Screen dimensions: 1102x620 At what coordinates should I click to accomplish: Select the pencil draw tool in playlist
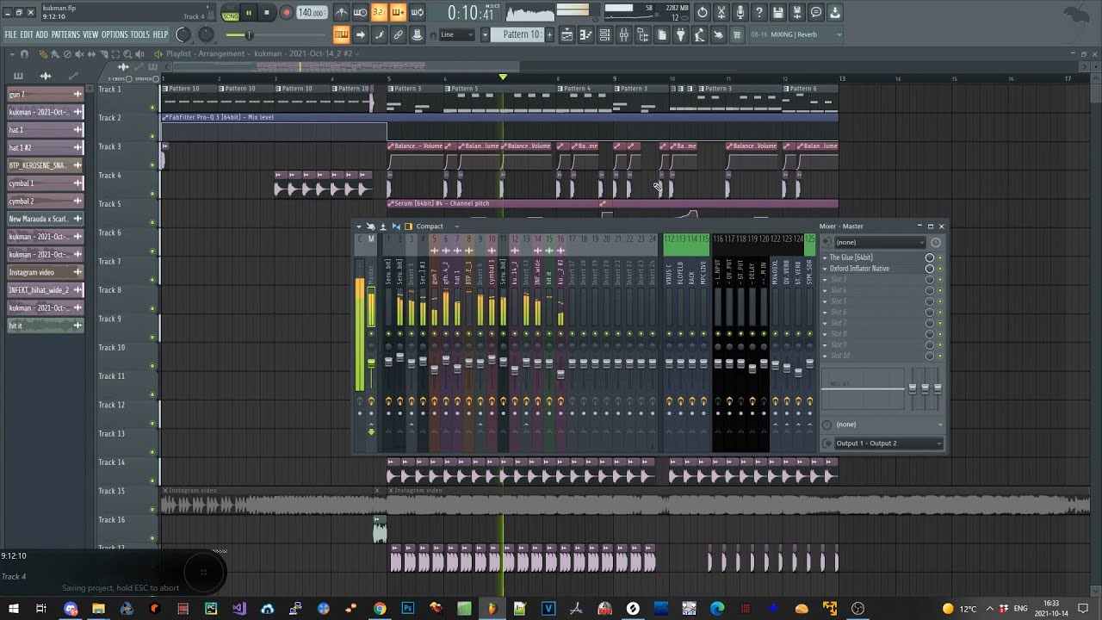(x=43, y=54)
